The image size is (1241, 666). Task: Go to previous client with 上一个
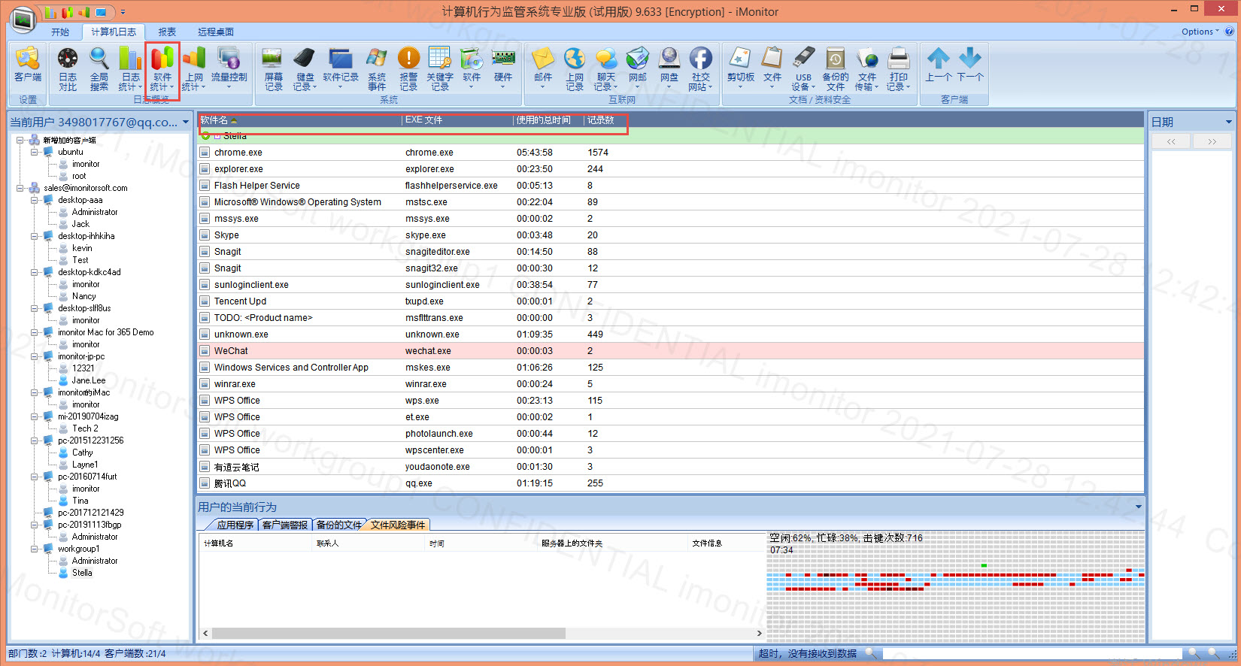pyautogui.click(x=939, y=65)
